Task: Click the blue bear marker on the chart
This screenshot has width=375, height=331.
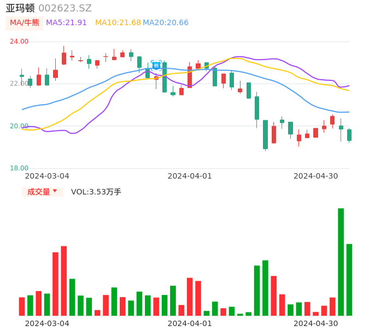Action: pyautogui.click(x=156, y=66)
